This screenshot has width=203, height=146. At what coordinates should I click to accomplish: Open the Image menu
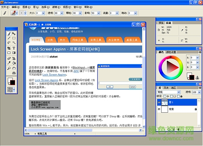click(x=26, y=7)
